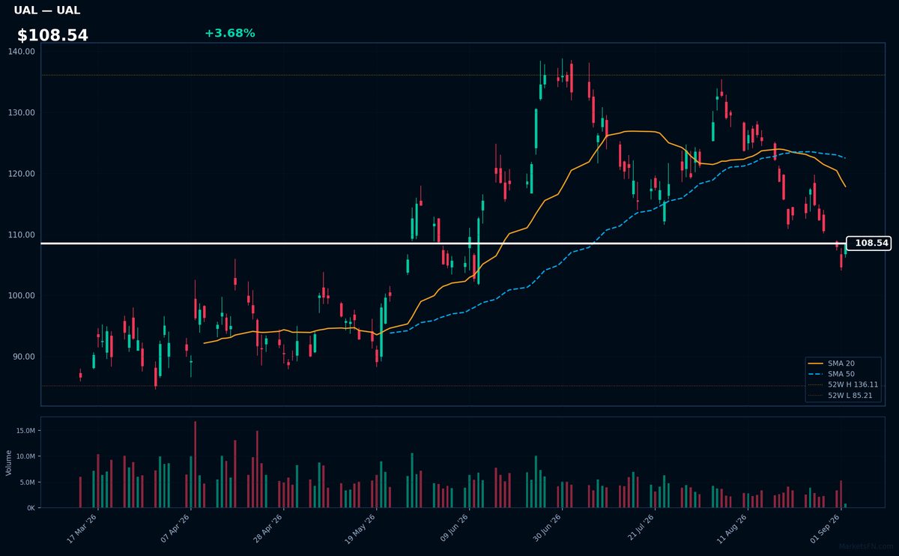Click the tallest volume bar near 07 Apr
Viewport: 899px width, 556px height.
pos(196,465)
